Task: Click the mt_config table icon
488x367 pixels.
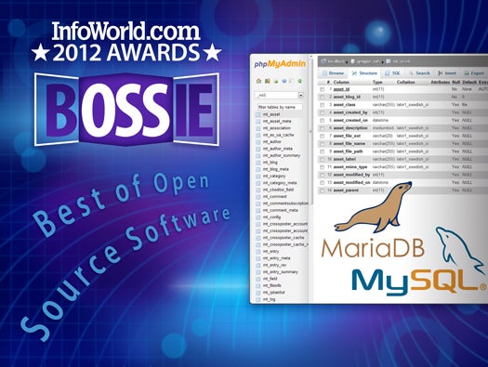Action: coord(258,217)
